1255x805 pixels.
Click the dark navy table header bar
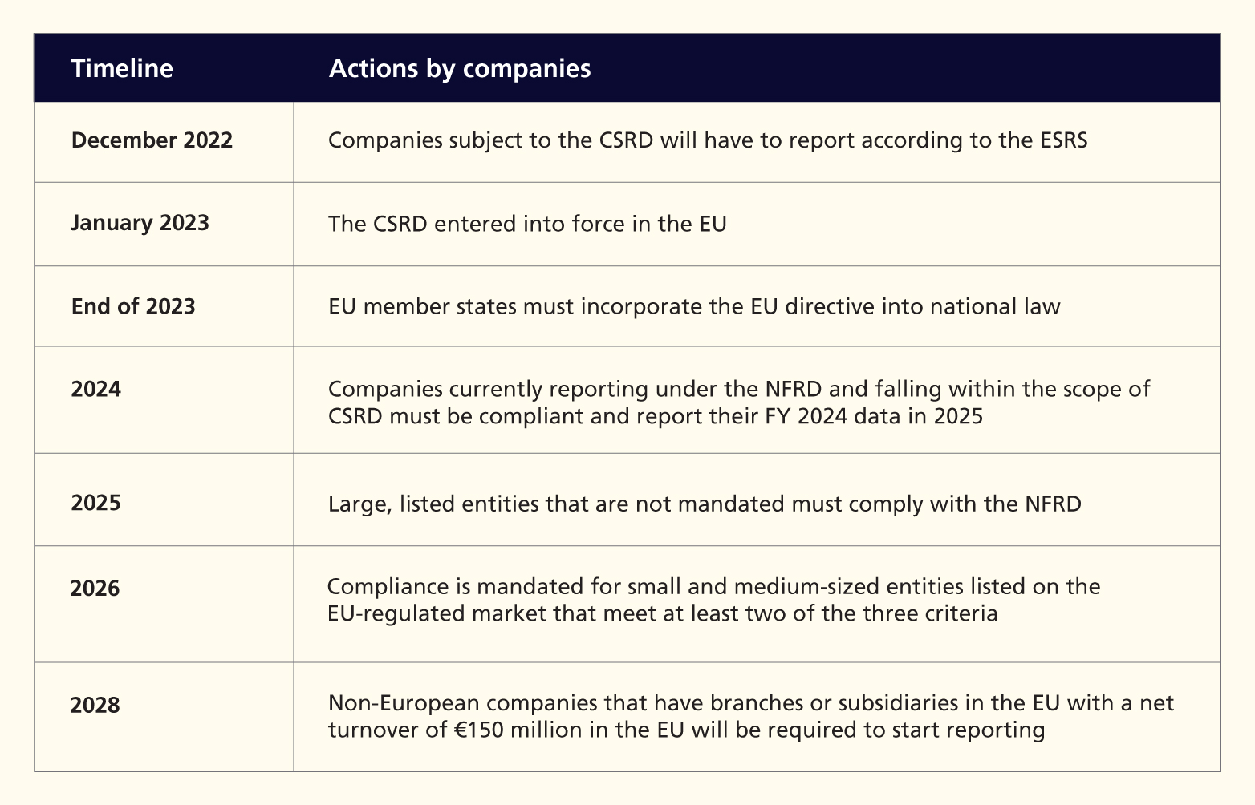click(627, 68)
